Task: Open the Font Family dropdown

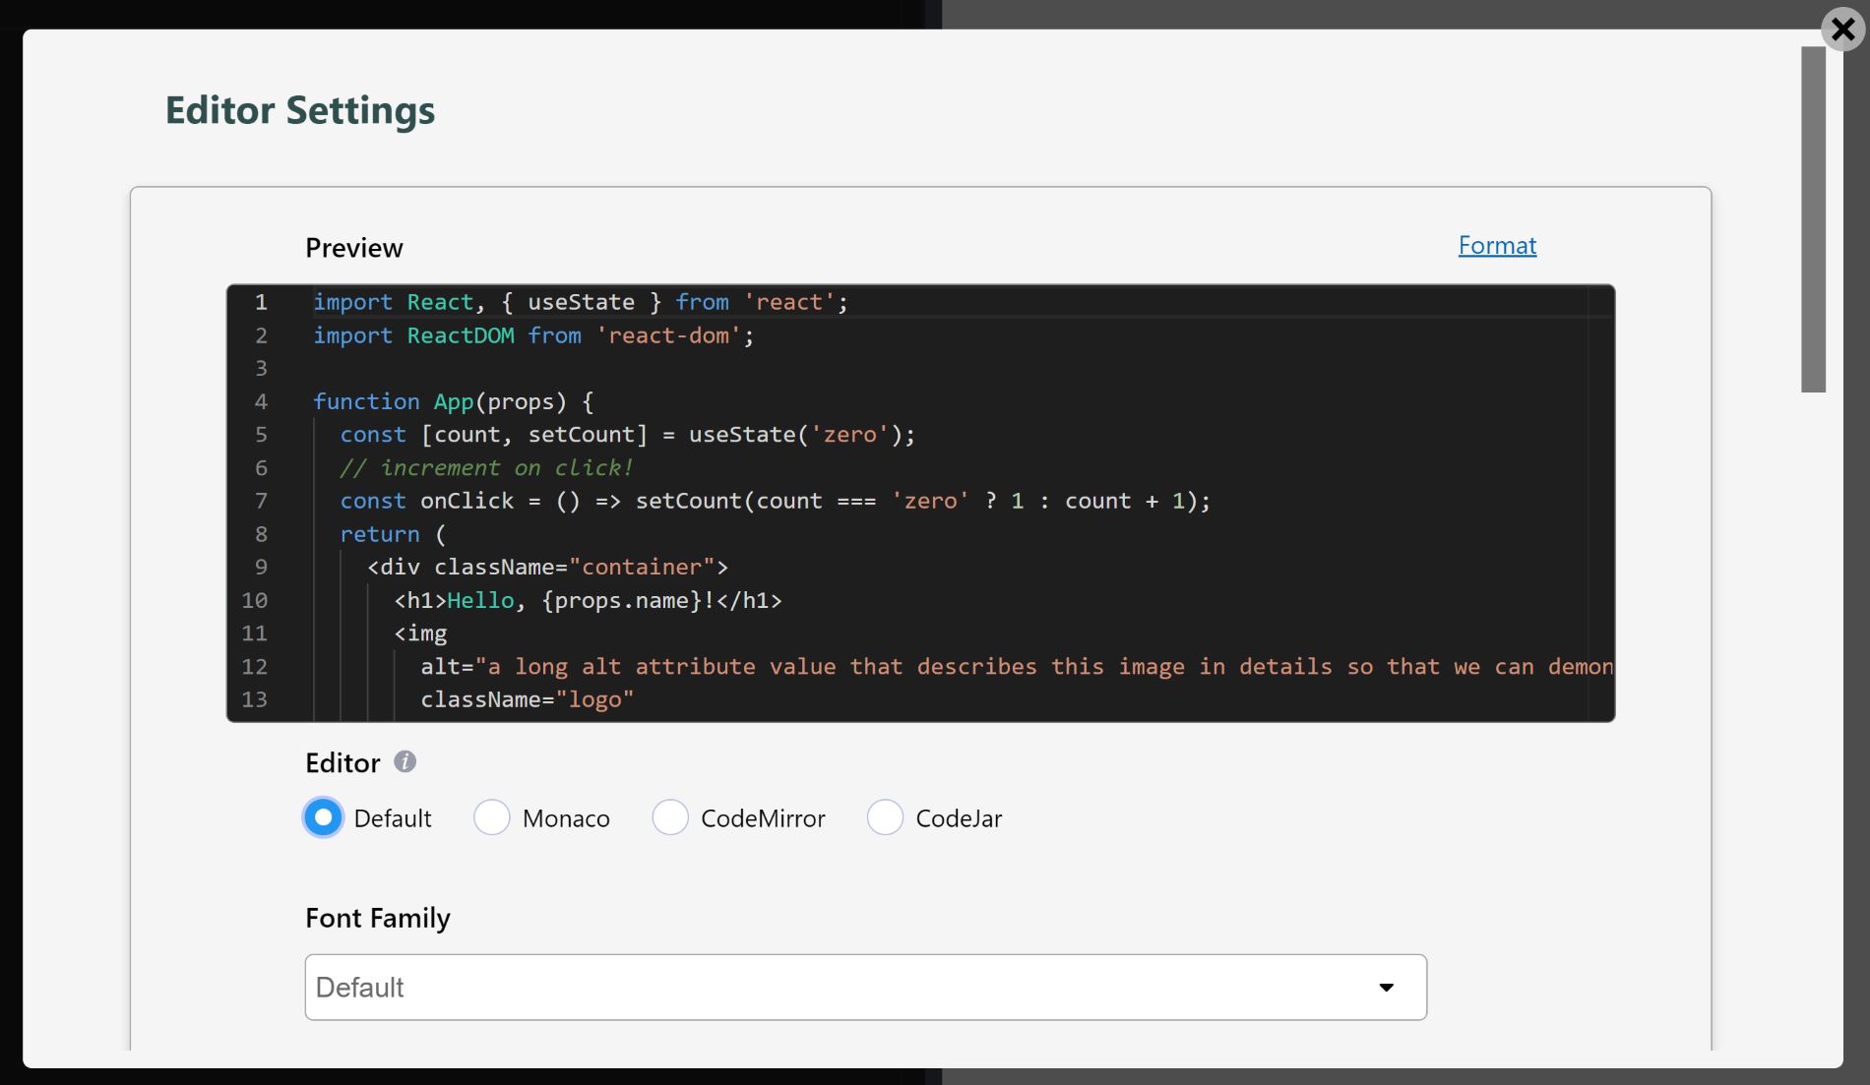Action: [864, 987]
